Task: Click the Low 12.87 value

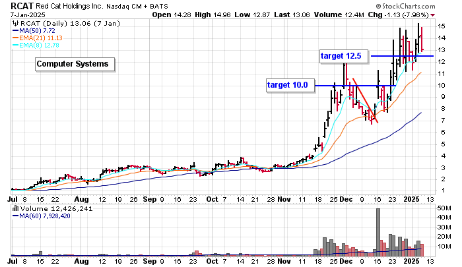Action: pos(252,15)
